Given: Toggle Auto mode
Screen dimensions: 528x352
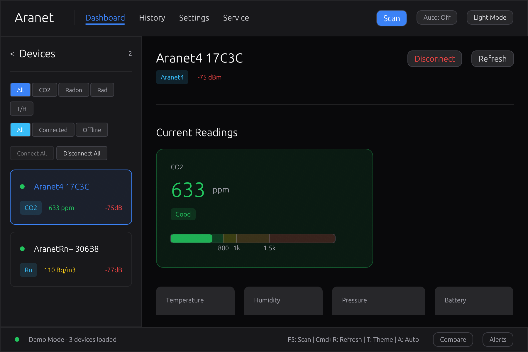Looking at the screenshot, I should tap(436, 17).
